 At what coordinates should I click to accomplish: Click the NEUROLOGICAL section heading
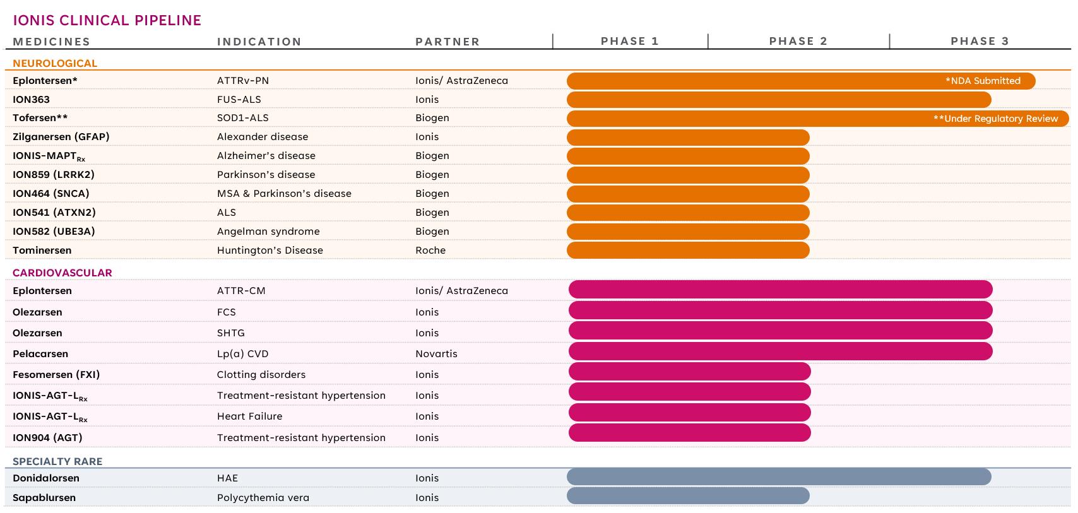point(55,63)
